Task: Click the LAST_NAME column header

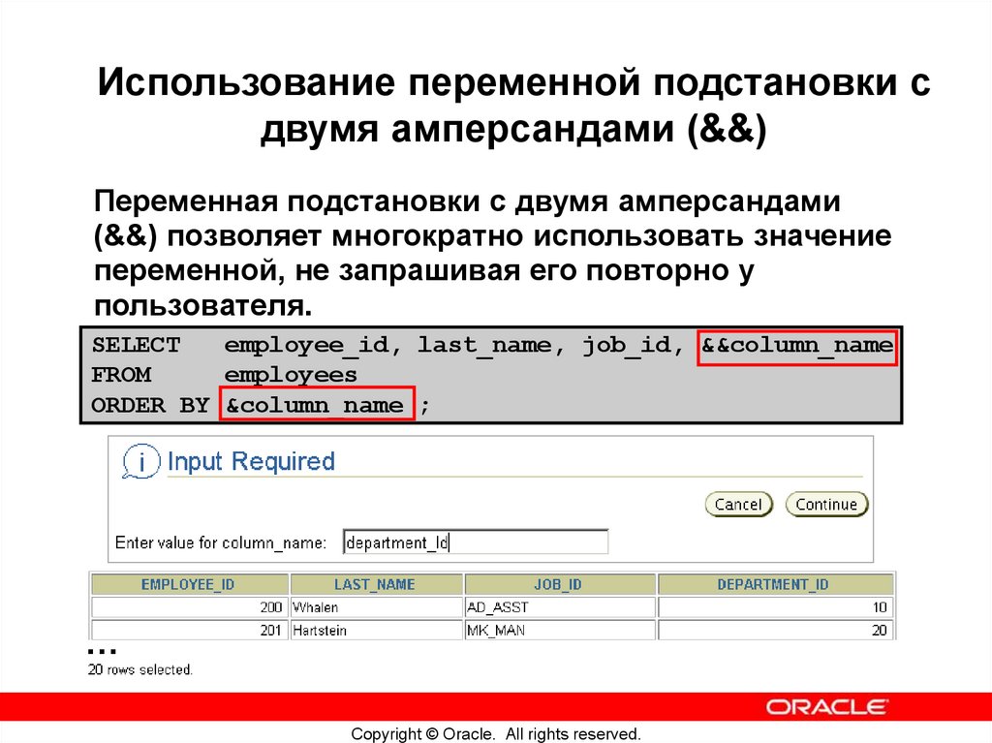Action: point(377,584)
